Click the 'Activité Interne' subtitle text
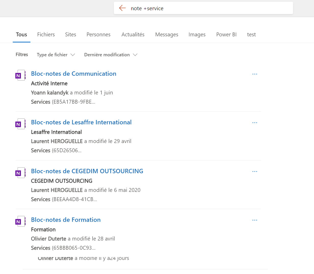The height and width of the screenshot is (274, 314). pyautogui.click(x=49, y=83)
